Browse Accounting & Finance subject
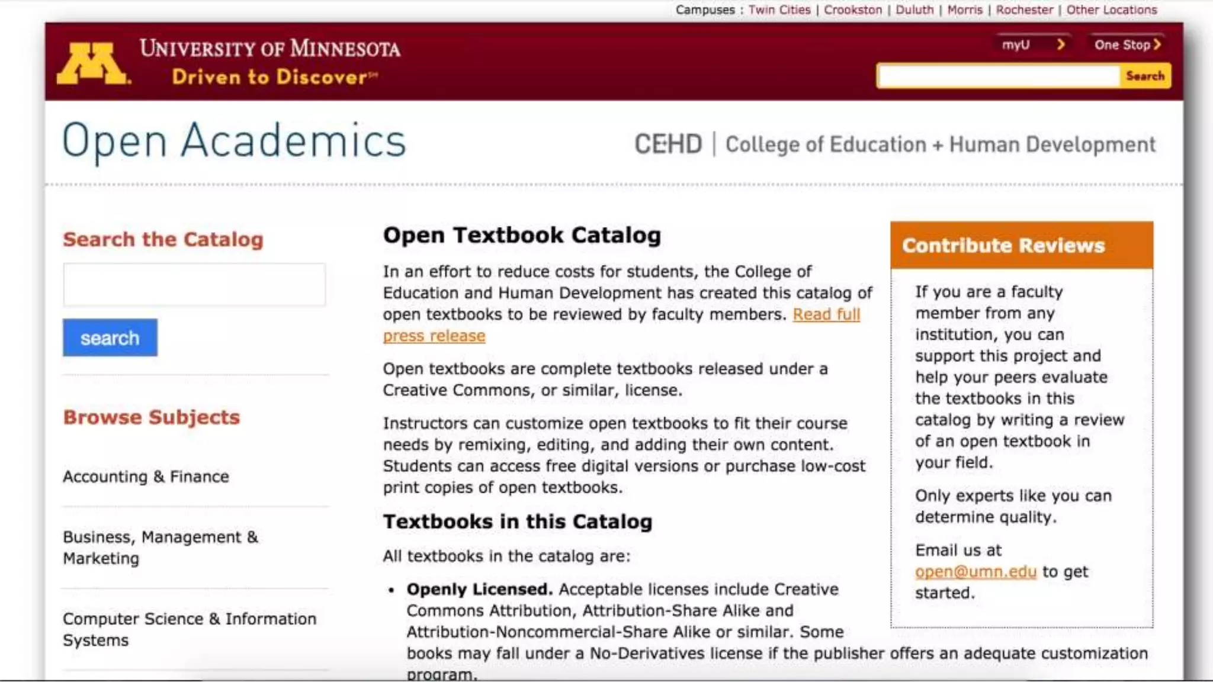Screen dimensions: 1213x682 (x=146, y=477)
